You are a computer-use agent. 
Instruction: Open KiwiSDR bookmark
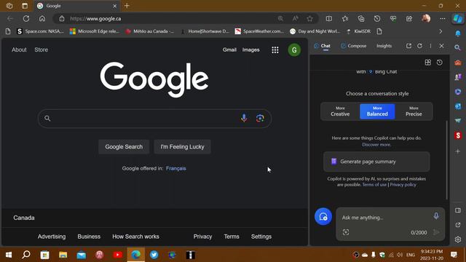pos(358,31)
